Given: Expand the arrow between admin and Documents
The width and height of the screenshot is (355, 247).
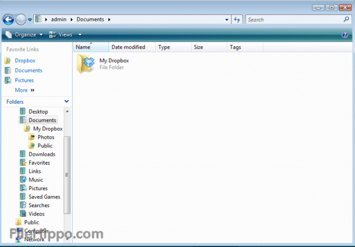Looking at the screenshot, I should [x=72, y=20].
